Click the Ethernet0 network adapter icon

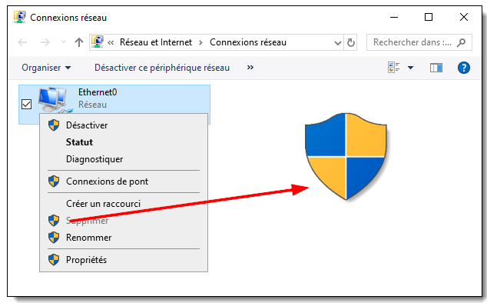click(55, 100)
